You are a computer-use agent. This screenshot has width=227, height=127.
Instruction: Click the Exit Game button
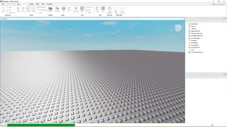pos(122,10)
